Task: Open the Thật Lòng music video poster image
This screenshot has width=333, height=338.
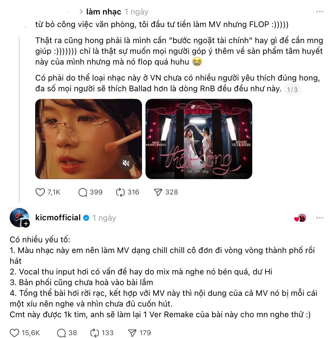Action: [199, 139]
